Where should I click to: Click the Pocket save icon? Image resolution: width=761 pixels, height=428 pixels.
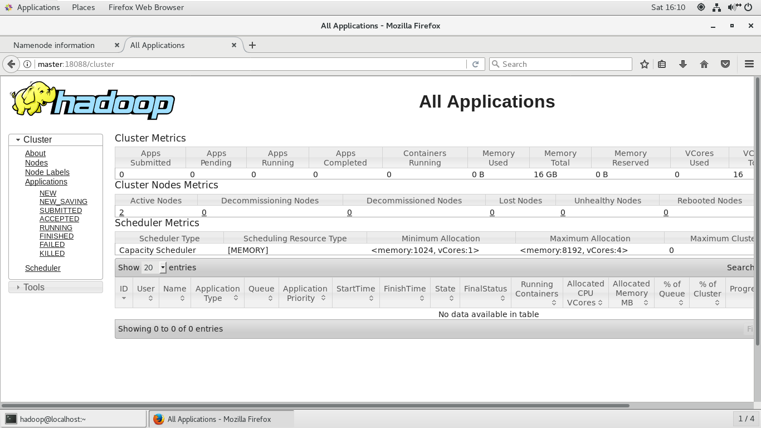pyautogui.click(x=725, y=64)
